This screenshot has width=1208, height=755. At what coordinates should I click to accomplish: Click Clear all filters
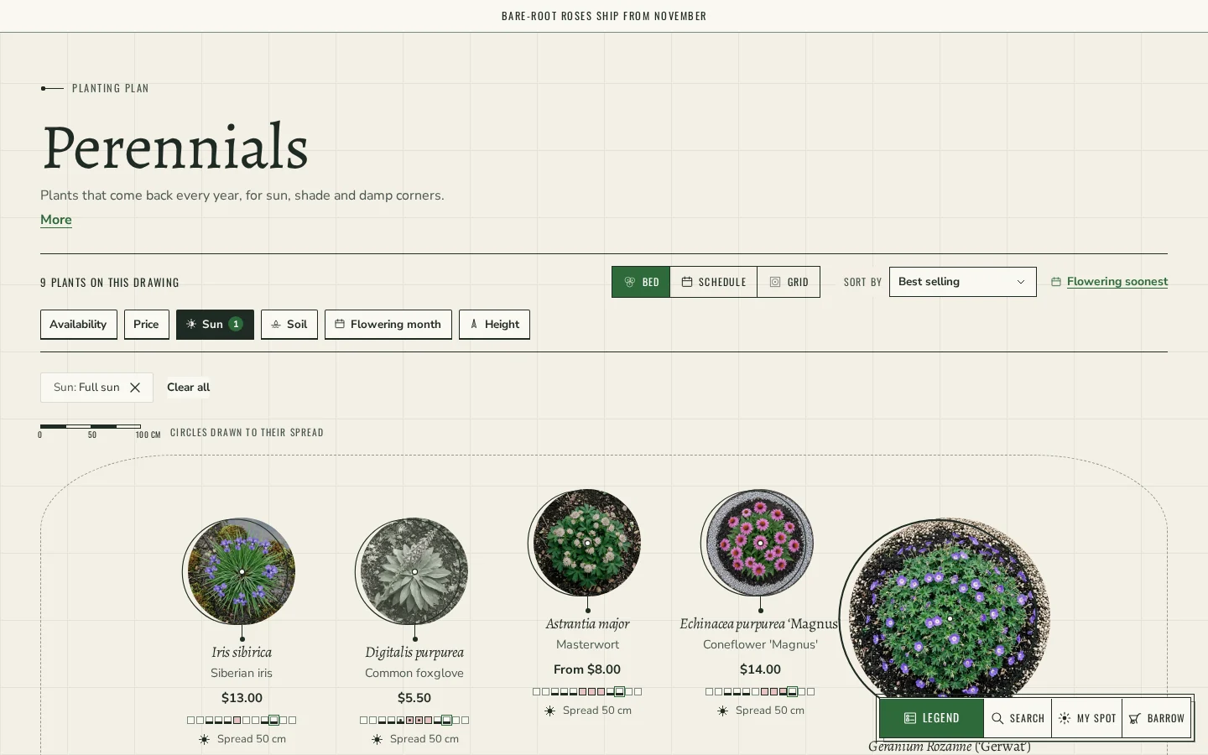point(189,388)
